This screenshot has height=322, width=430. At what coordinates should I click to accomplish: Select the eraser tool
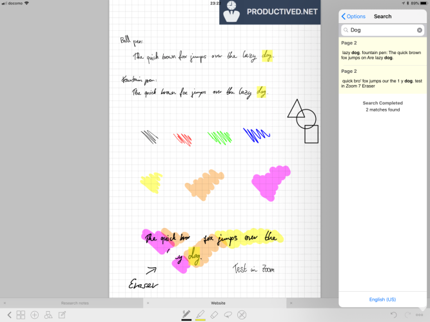(x=214, y=315)
